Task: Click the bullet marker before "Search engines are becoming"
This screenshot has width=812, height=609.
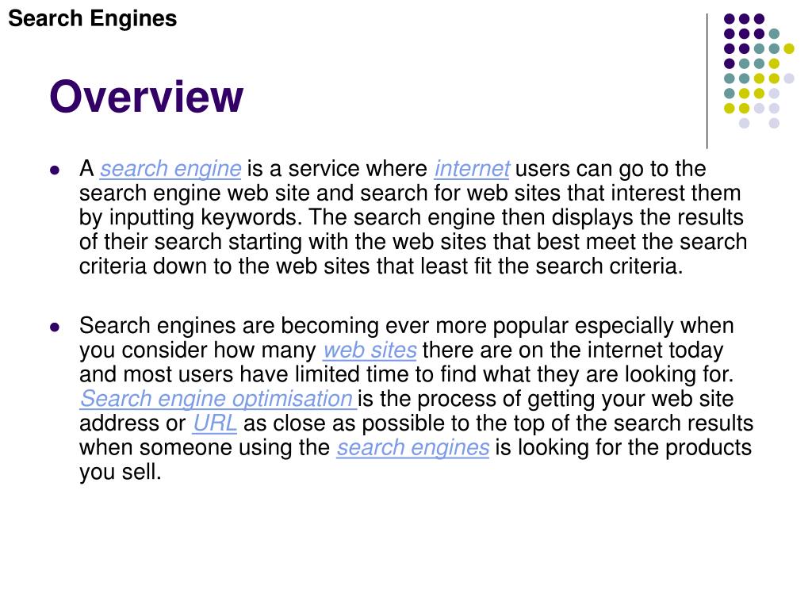Action: point(55,327)
